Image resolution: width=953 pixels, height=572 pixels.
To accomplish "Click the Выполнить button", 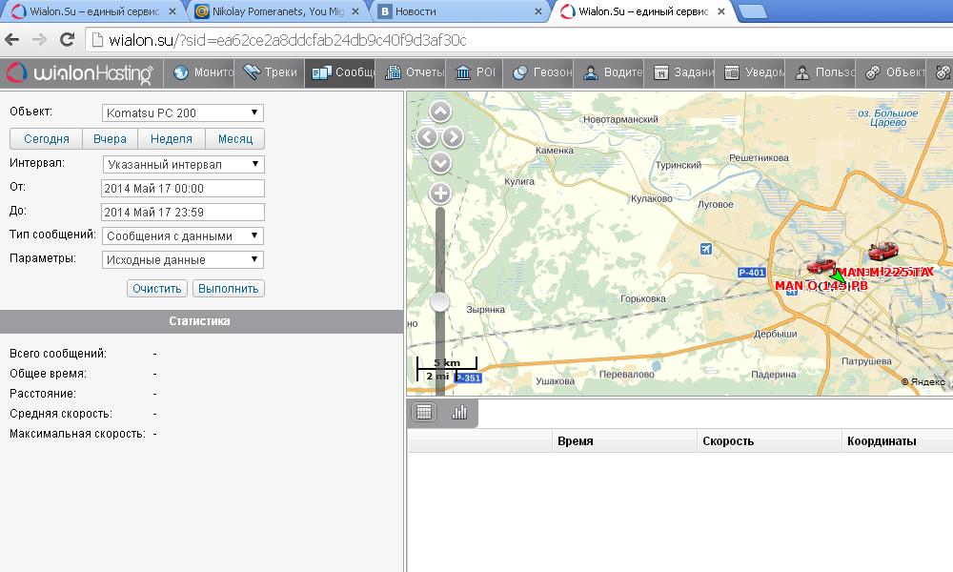I will (229, 288).
